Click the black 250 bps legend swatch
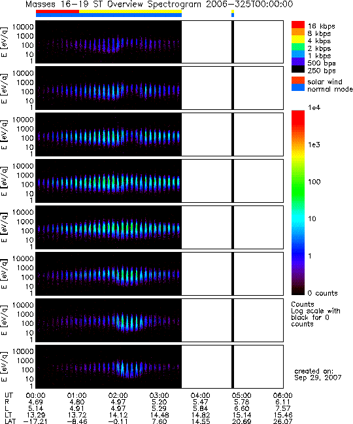 click(298, 69)
